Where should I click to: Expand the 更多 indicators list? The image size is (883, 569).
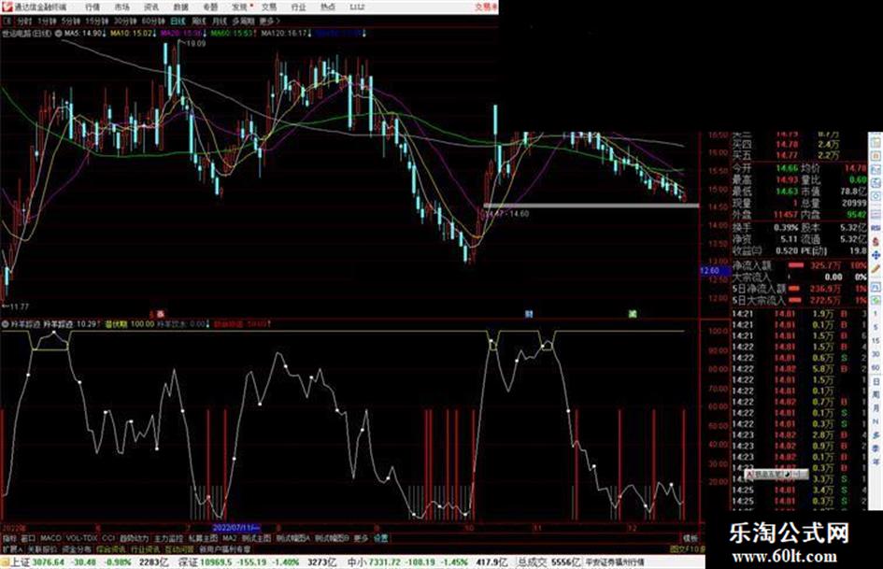pyautogui.click(x=361, y=538)
